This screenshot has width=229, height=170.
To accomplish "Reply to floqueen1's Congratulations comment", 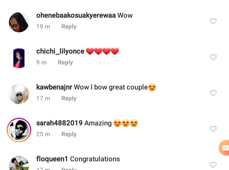I will (x=69, y=169).
